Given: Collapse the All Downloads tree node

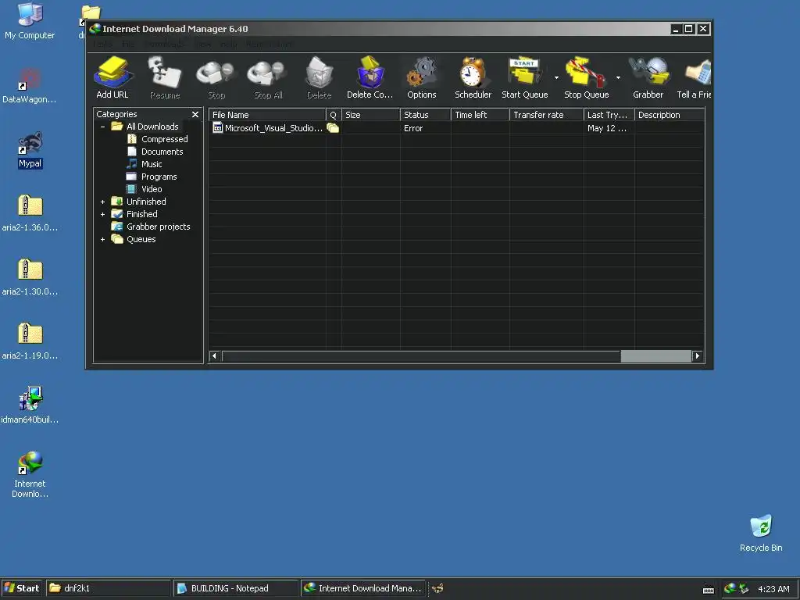Looking at the screenshot, I should (x=102, y=127).
